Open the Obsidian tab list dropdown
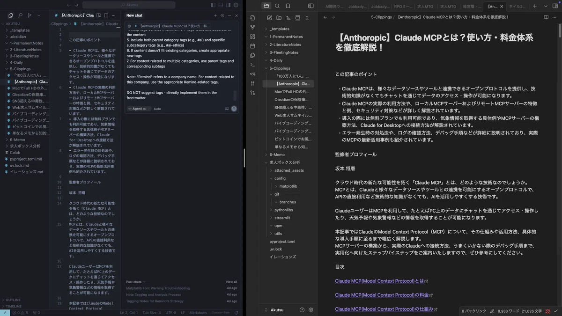Image resolution: width=562 pixels, height=316 pixels. 546,6
